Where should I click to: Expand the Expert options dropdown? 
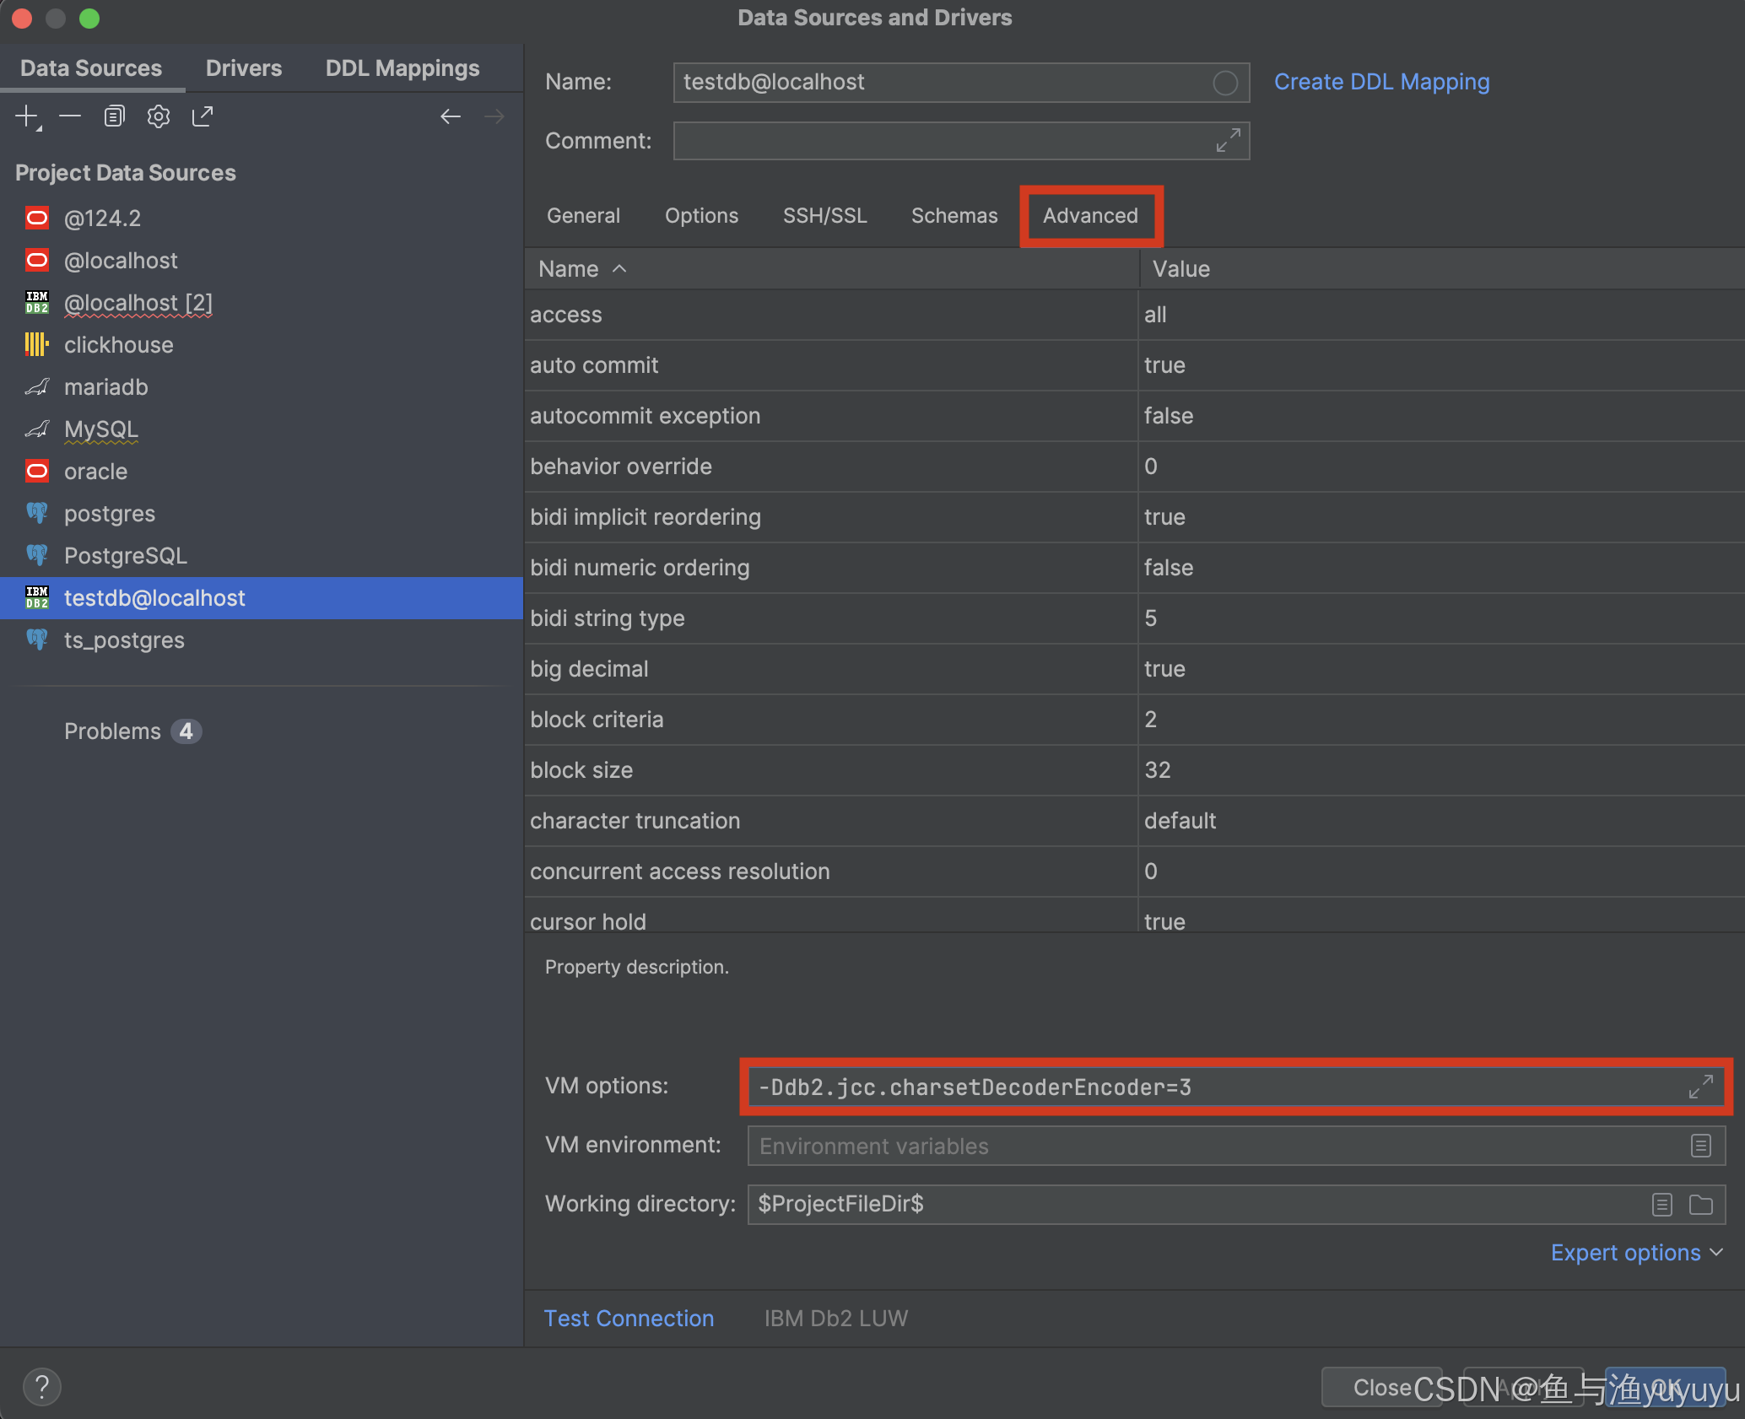(1635, 1252)
